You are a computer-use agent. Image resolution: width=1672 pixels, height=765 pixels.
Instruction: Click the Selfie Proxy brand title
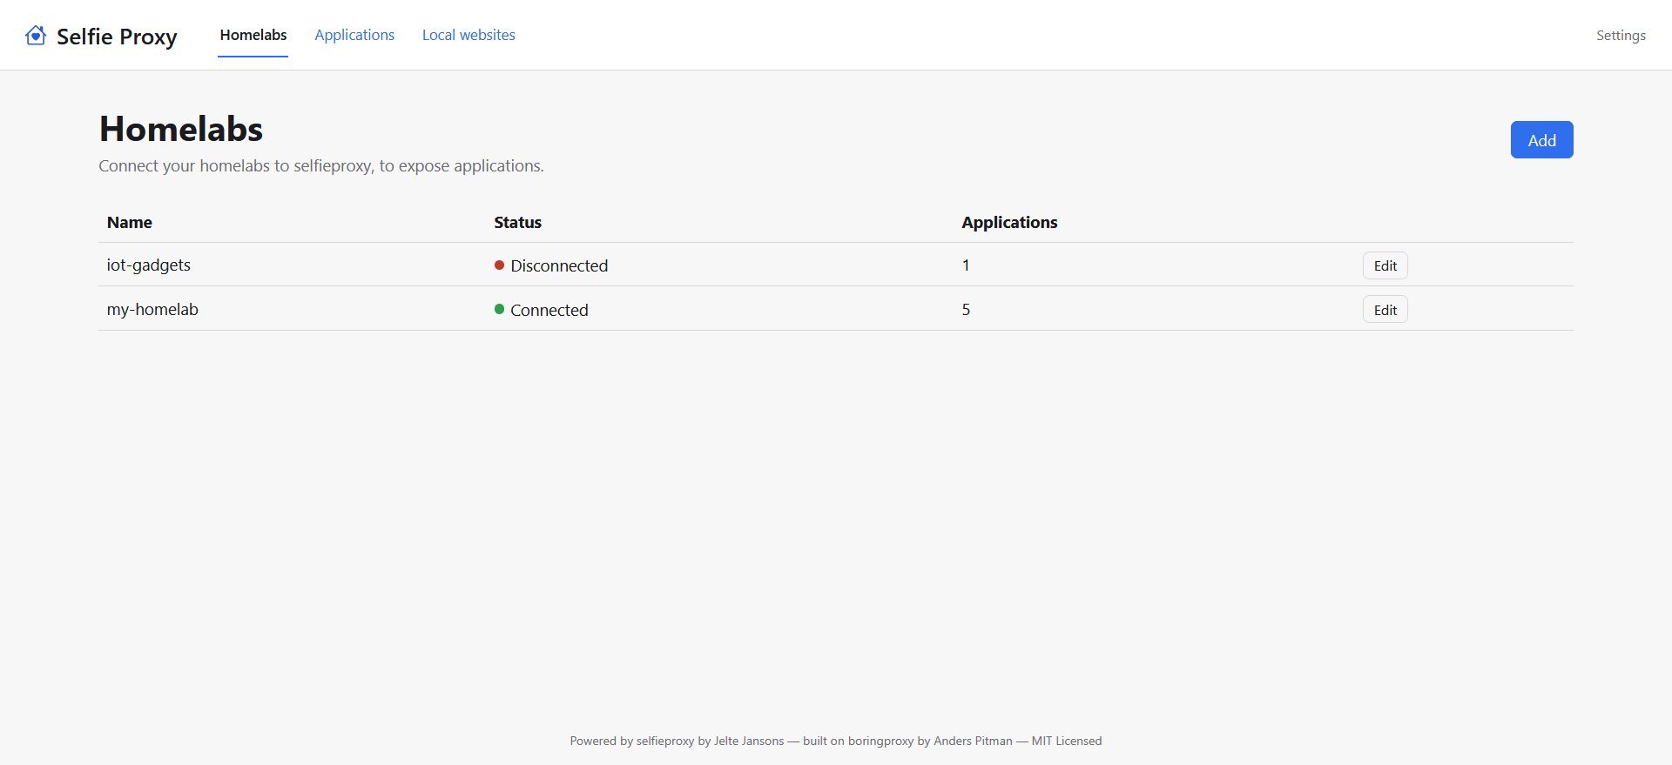[x=117, y=36]
